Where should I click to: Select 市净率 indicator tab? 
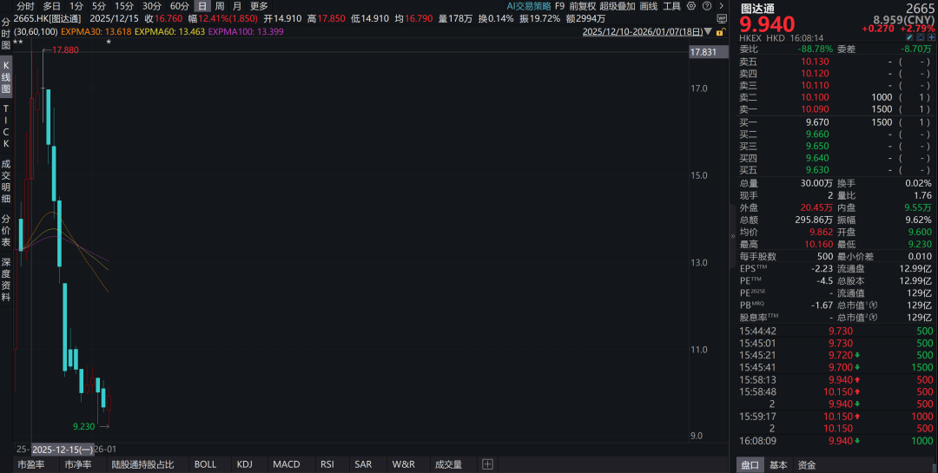coord(78,464)
